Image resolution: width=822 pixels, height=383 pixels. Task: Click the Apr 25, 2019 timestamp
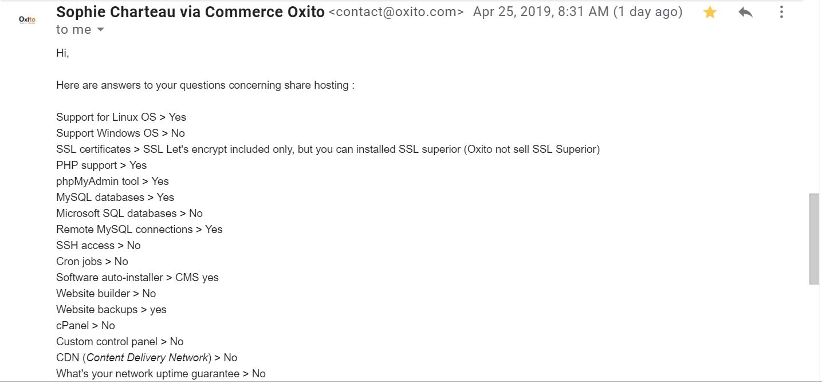point(577,12)
